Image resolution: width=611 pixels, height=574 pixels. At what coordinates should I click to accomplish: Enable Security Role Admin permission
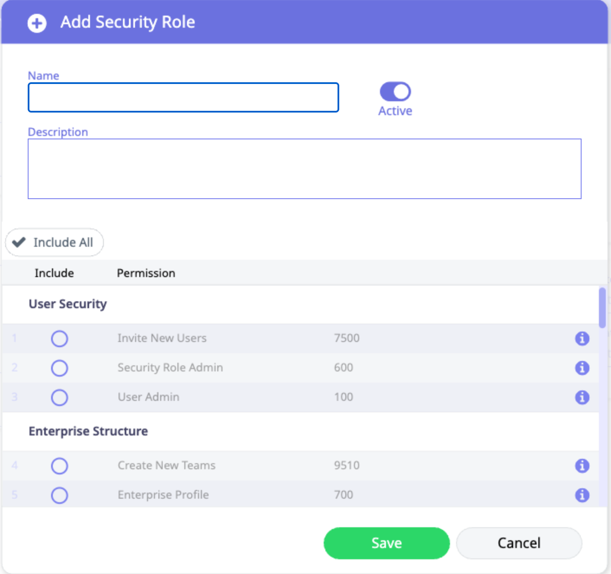pyautogui.click(x=60, y=368)
